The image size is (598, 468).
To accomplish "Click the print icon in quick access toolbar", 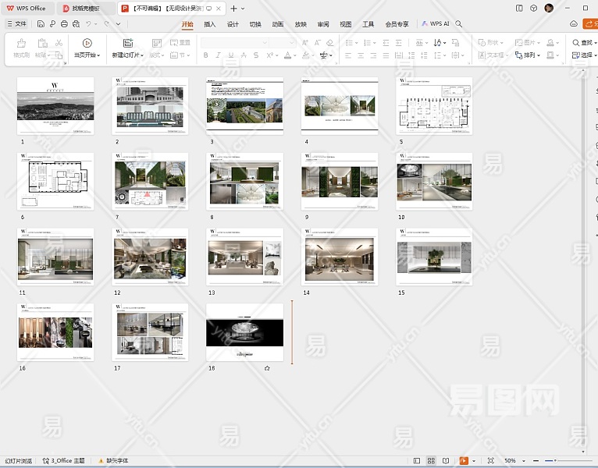I will 63,24.
